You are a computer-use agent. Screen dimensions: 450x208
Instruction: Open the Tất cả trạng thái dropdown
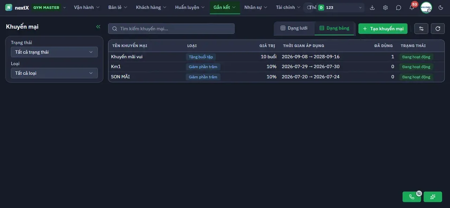pos(54,52)
